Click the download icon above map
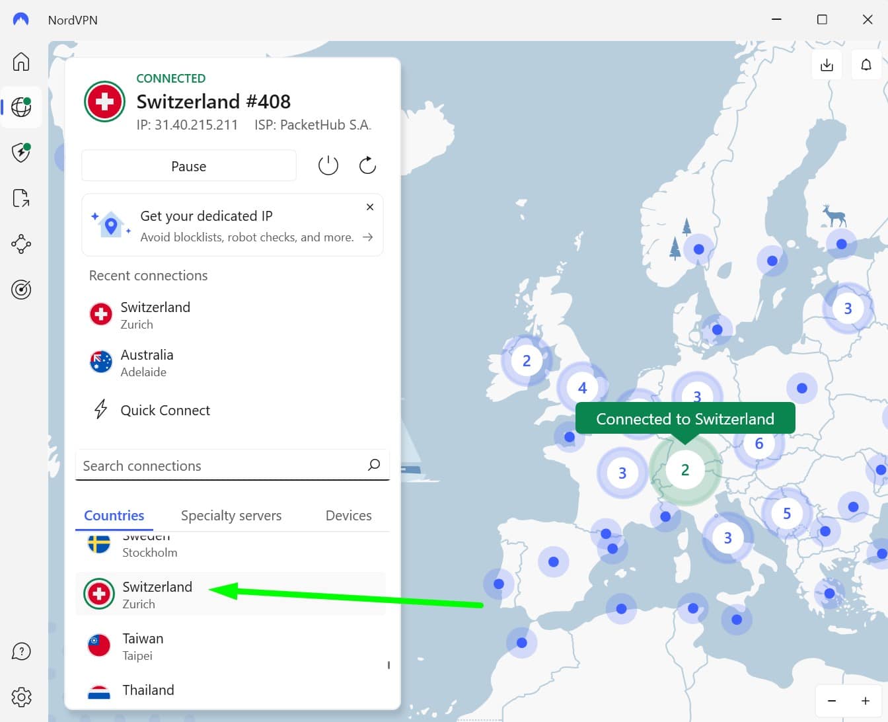The height and width of the screenshot is (722, 888). coord(827,65)
